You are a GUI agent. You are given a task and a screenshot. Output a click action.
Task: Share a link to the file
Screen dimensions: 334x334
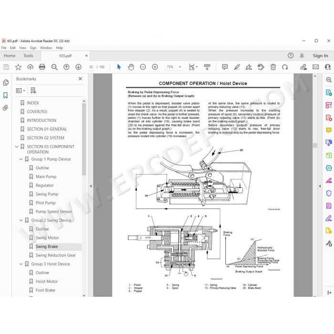pyautogui.click(x=303, y=67)
